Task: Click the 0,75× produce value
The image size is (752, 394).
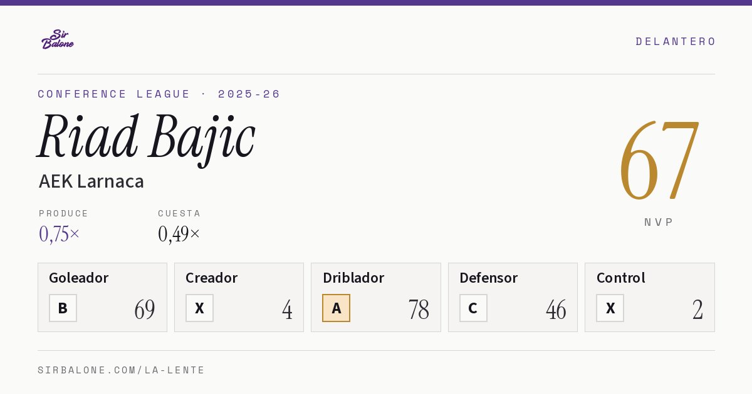Action: point(60,234)
